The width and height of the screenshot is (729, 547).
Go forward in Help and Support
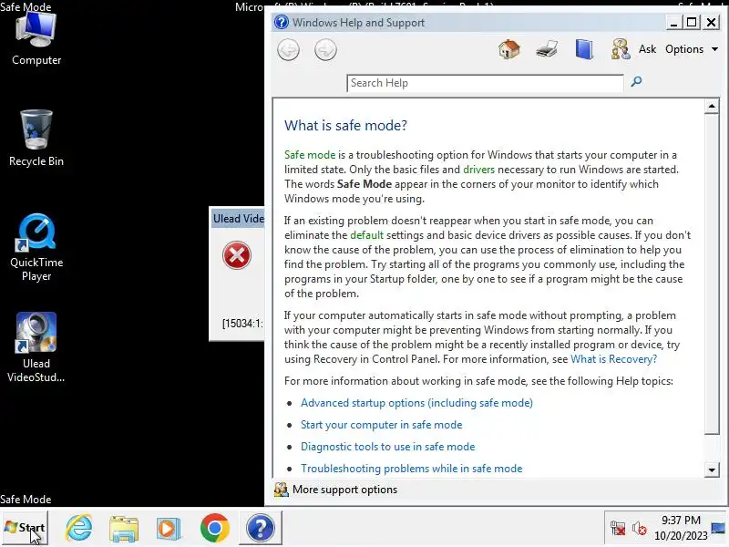(x=325, y=50)
